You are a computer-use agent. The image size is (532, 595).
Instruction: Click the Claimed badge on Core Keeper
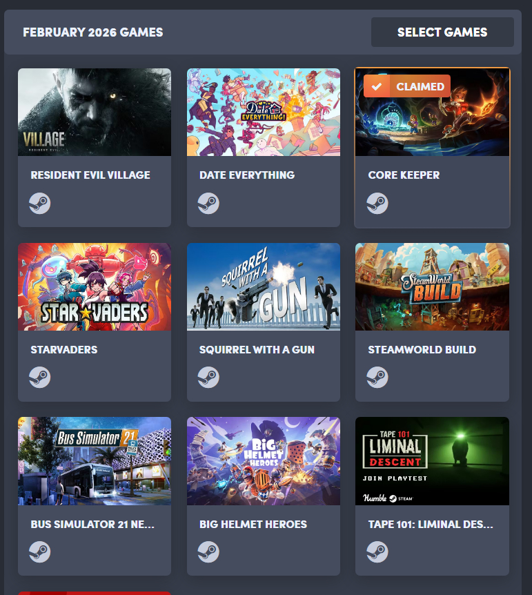point(407,86)
